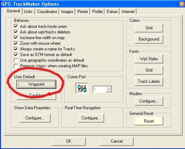Switch to the Datum tab
Viewport: 185px width, 149px height.
(x=112, y=12)
